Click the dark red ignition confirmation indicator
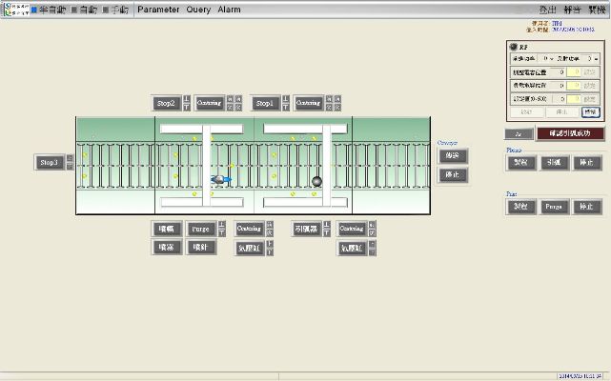Viewport: 611px width, 381px height. point(570,134)
